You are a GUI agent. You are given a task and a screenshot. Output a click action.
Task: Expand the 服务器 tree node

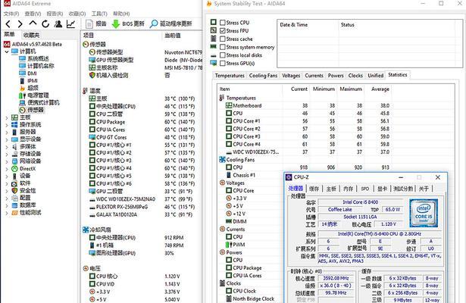coord(7,133)
